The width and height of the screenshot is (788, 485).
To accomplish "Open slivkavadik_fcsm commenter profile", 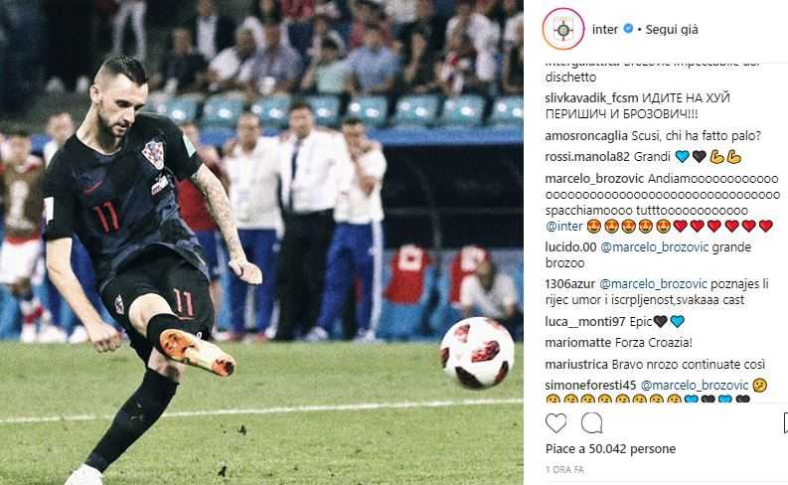I will (x=591, y=98).
